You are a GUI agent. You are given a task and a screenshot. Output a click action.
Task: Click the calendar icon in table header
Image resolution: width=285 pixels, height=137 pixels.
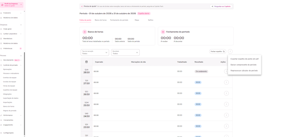point(86,62)
